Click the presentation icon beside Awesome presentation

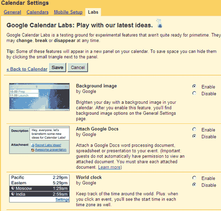pyautogui.click(x=33, y=150)
